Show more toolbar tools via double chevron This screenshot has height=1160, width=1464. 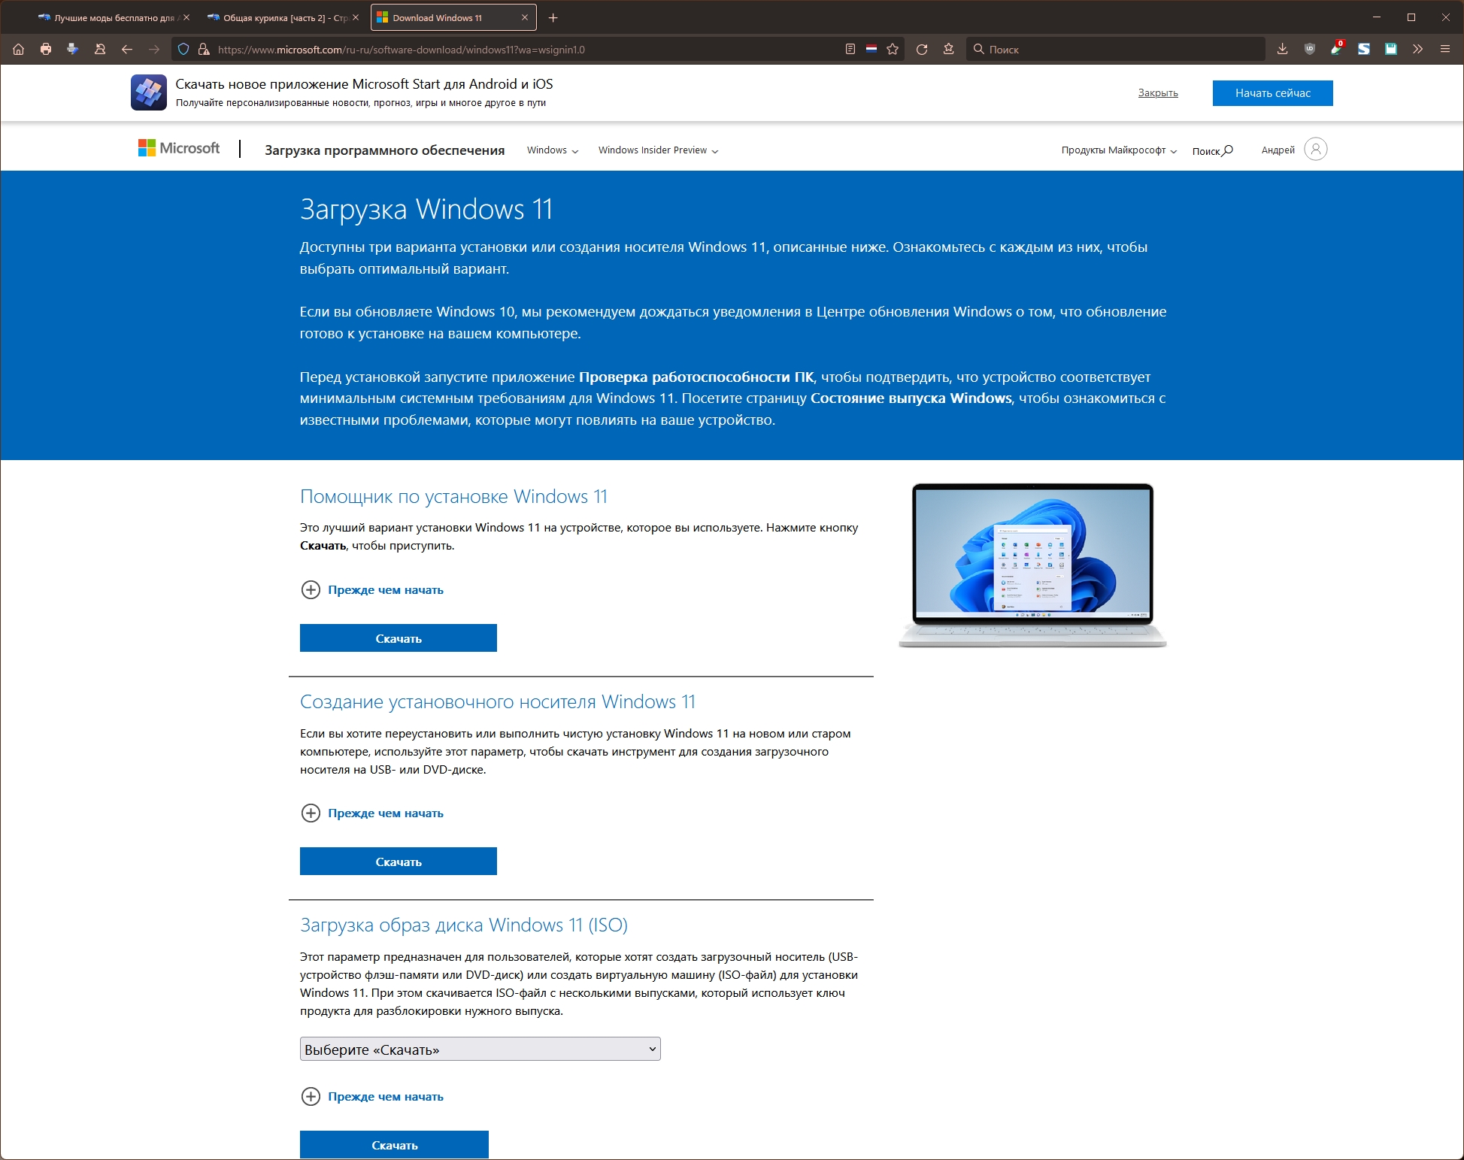pyautogui.click(x=1418, y=49)
